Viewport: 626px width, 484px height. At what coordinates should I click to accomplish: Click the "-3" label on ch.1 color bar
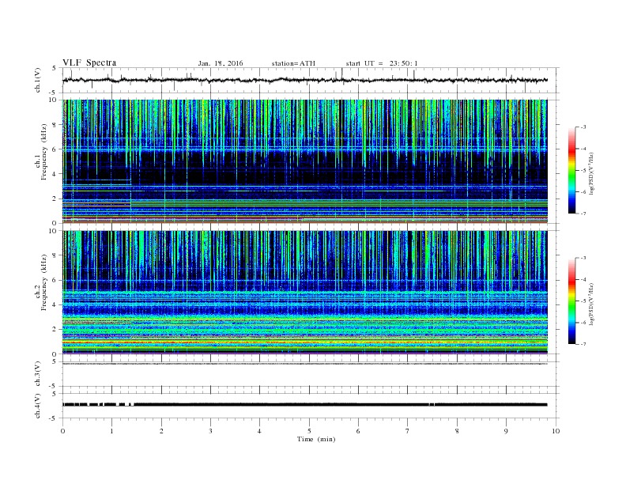(583, 127)
